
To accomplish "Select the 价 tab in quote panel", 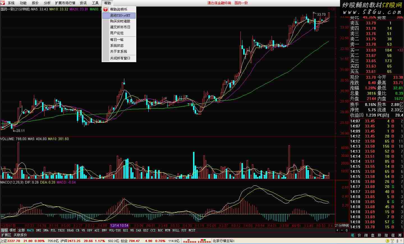I will point(359,235).
